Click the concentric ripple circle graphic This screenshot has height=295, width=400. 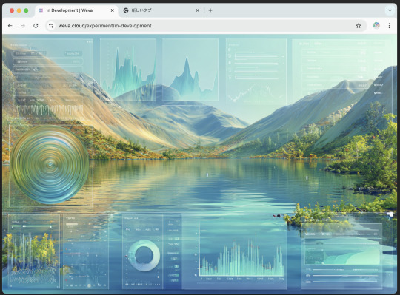[50, 164]
